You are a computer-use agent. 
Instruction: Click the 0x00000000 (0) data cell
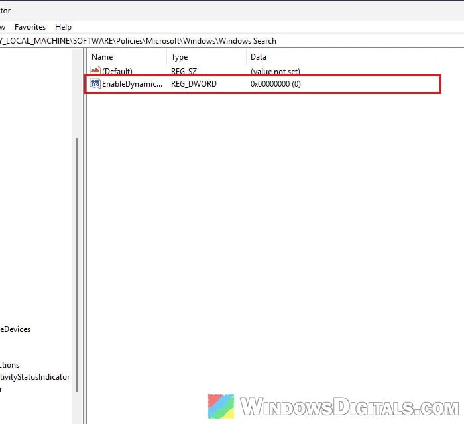point(276,84)
